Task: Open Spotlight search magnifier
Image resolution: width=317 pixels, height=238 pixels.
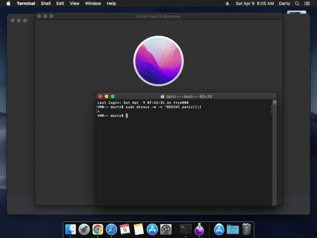Action: 297,3
